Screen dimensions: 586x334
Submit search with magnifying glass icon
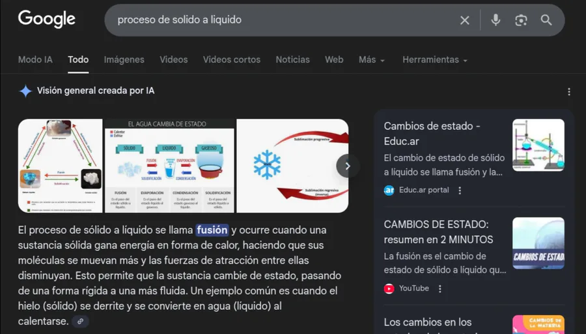click(x=546, y=20)
